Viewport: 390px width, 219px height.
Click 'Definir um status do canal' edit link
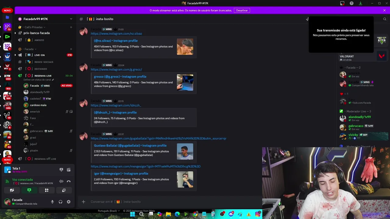tap(39, 80)
